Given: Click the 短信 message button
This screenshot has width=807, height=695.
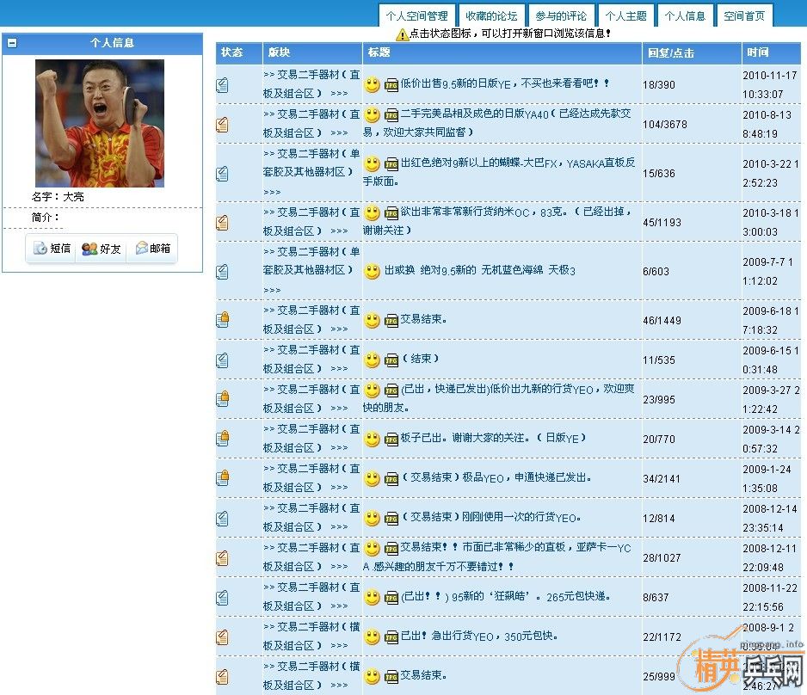Looking at the screenshot, I should tap(52, 249).
